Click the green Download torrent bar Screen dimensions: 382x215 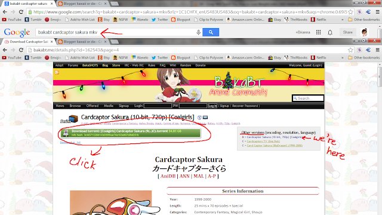[x=131, y=133]
